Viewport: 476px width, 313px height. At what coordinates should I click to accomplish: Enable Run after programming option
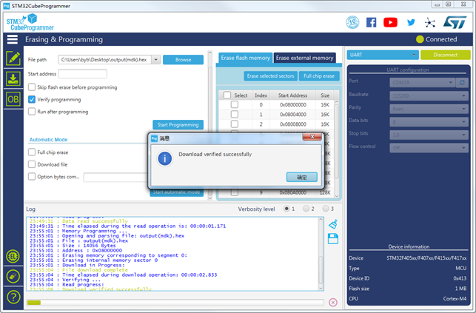coord(32,112)
